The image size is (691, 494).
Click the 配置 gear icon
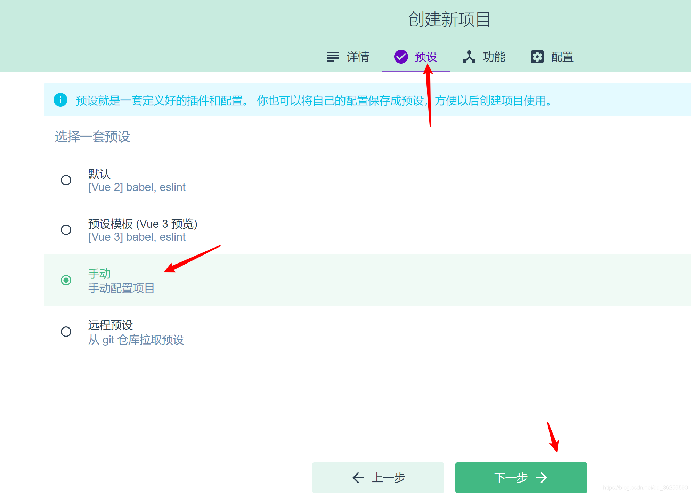pyautogui.click(x=537, y=57)
